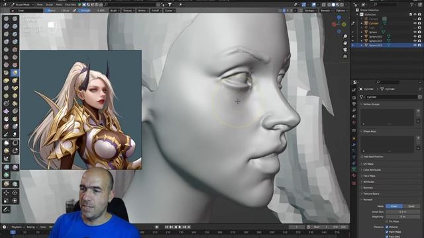
Task: Open the Keying menu in timeline
Action: (x=32, y=227)
